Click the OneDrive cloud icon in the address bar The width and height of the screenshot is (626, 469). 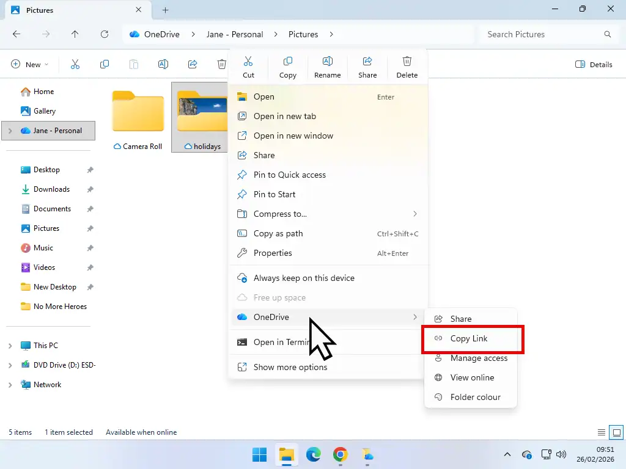point(135,34)
